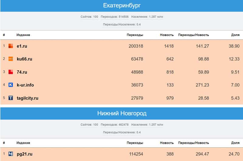Click the pg21.ru favicon
The height and width of the screenshot is (161, 243).
point(11,154)
